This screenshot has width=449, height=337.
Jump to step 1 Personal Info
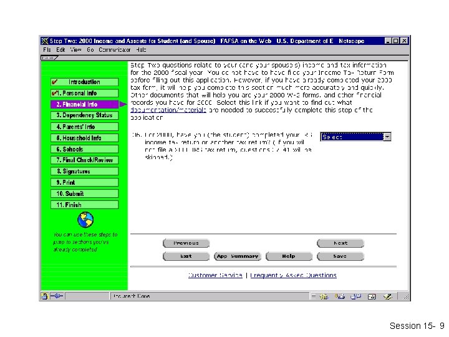[x=84, y=93]
